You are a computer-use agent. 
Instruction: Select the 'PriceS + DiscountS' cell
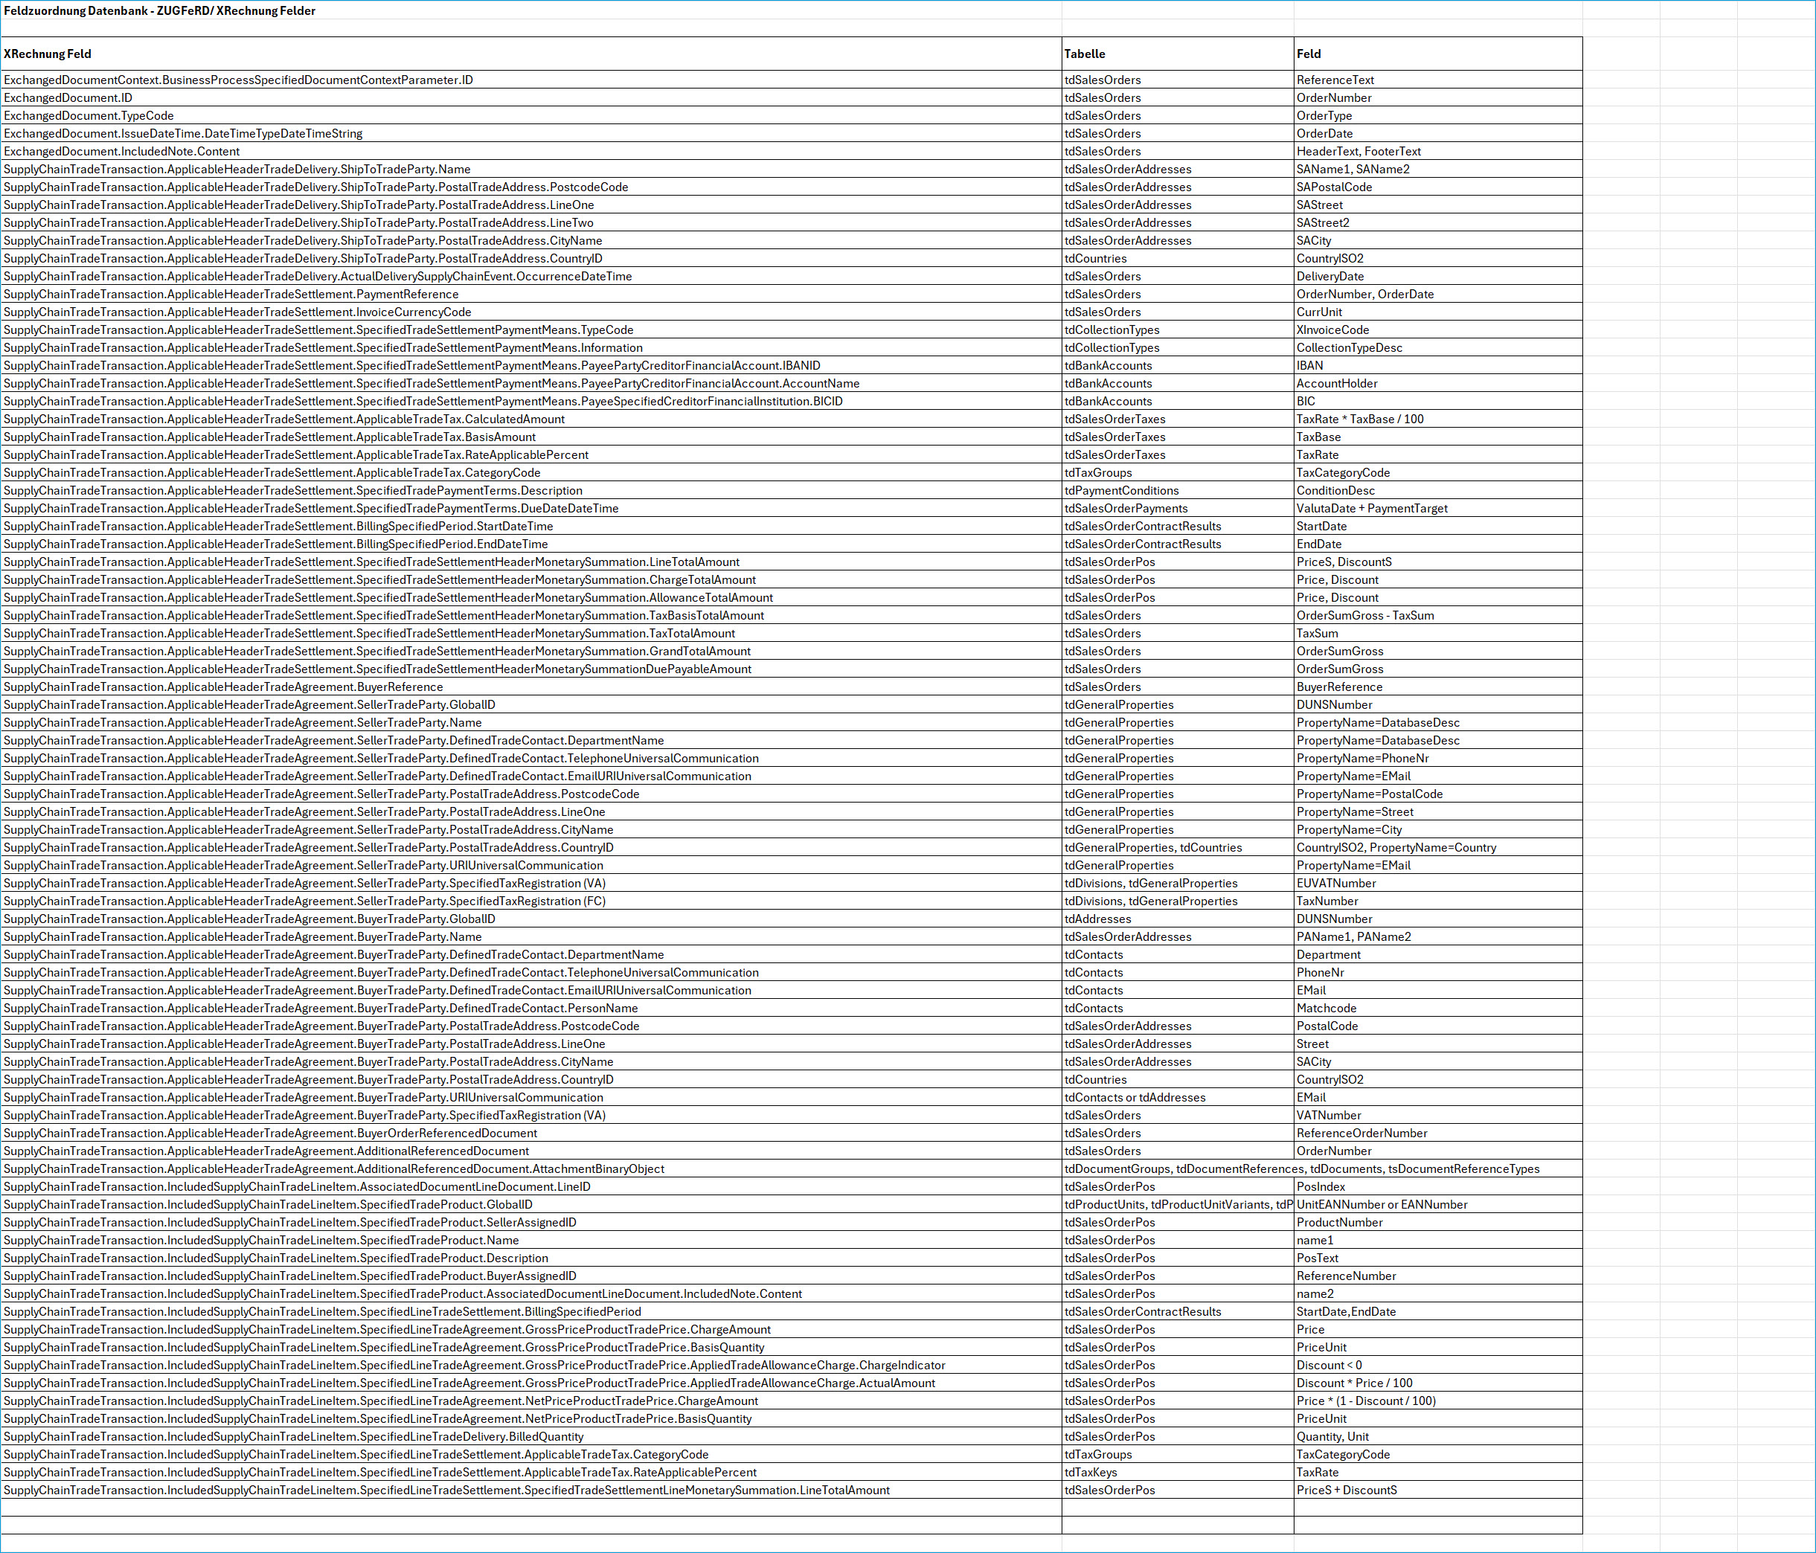click(1437, 1490)
